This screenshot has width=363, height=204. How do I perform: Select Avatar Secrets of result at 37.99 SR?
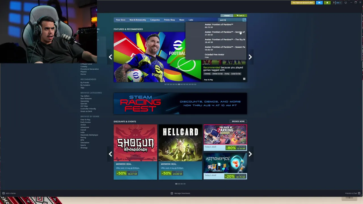tap(216, 33)
